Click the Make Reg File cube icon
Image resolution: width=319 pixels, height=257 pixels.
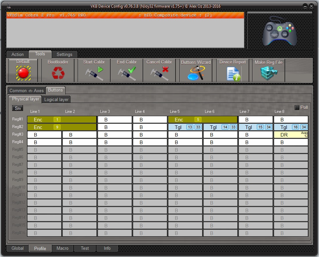point(269,73)
